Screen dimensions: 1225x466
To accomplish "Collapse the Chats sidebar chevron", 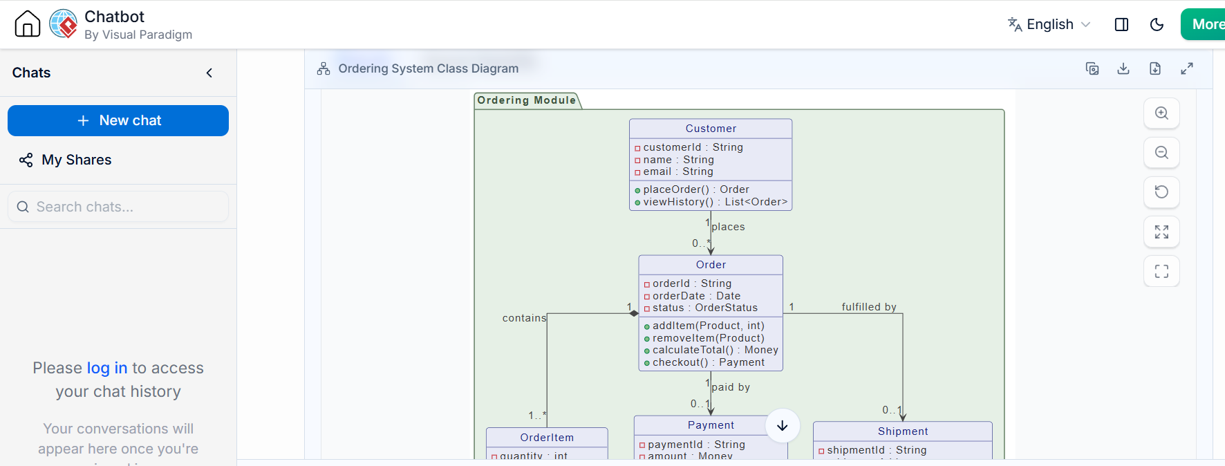I will [x=209, y=73].
